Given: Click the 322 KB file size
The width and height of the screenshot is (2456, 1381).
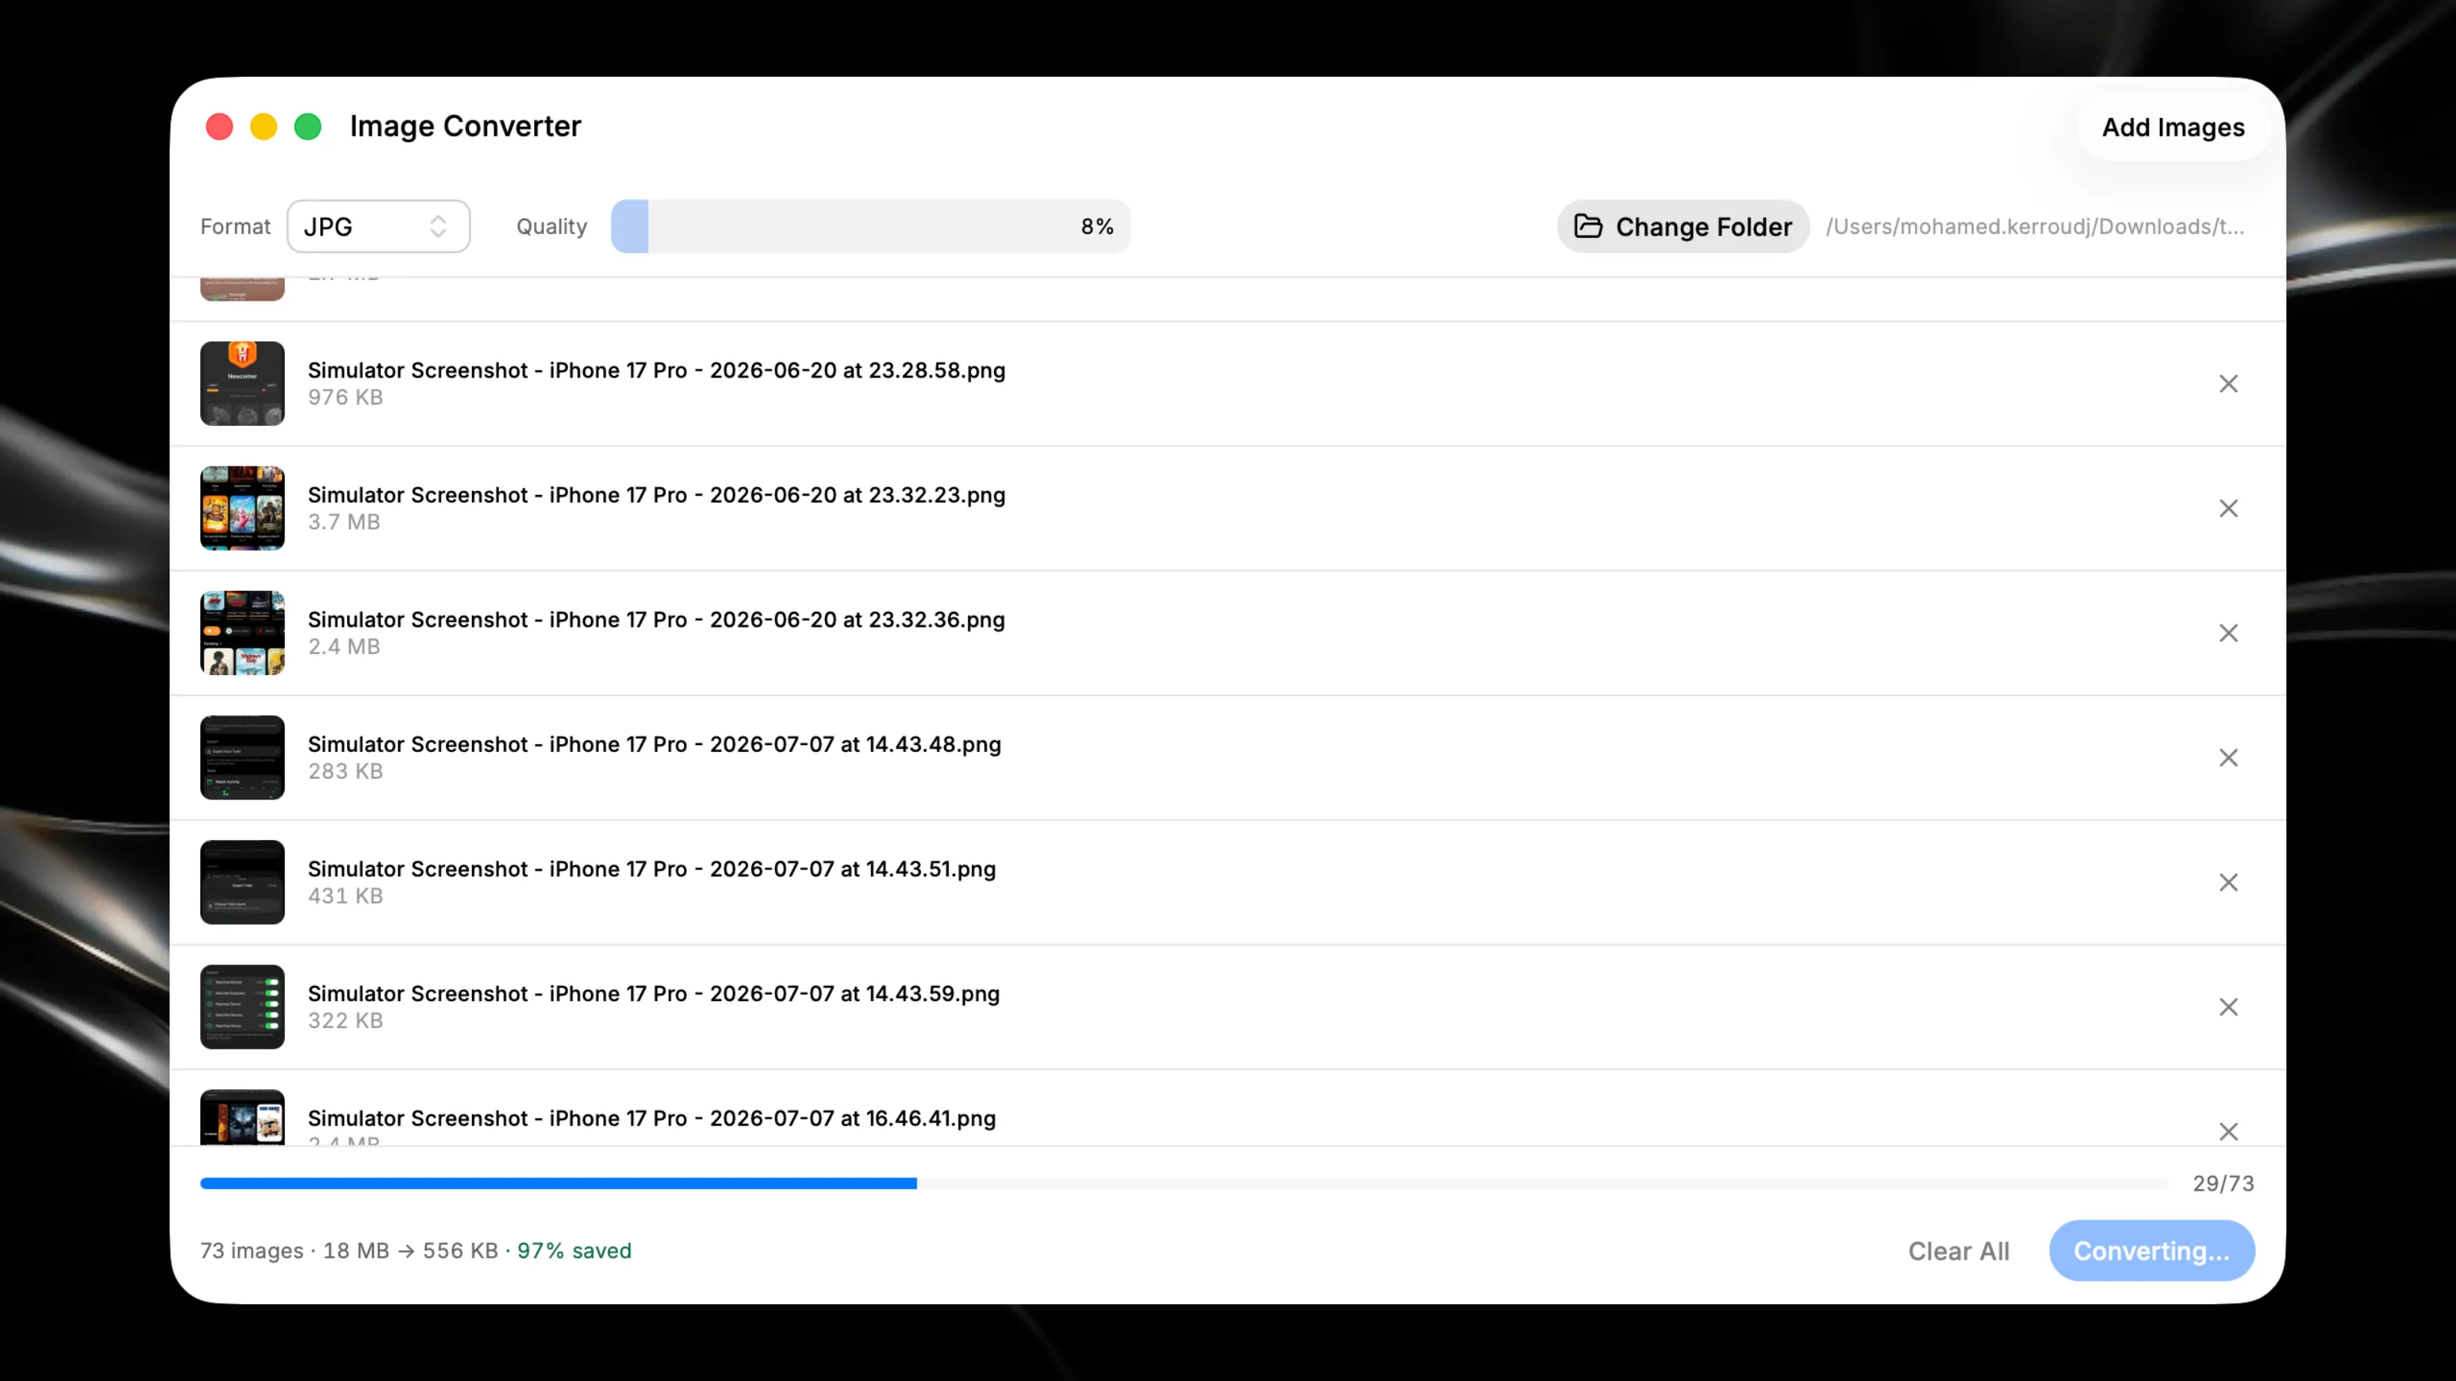Looking at the screenshot, I should pos(345,1020).
